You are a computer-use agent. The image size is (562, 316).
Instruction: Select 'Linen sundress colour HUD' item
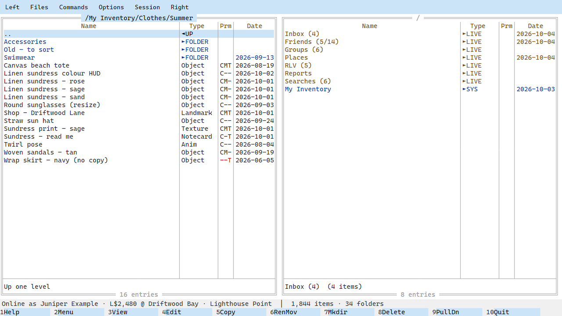tap(139, 73)
